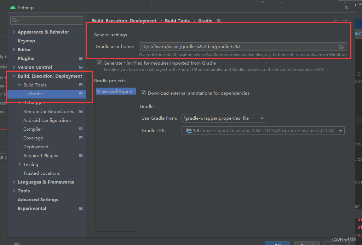Open Advanced Settings page
The width and height of the screenshot is (362, 245).
pyautogui.click(x=38, y=200)
